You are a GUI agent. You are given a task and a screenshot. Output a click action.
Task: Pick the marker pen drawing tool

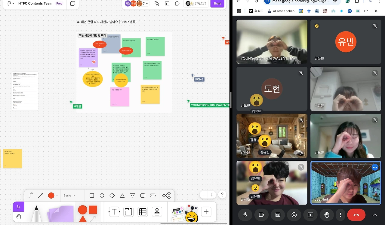click(36, 213)
